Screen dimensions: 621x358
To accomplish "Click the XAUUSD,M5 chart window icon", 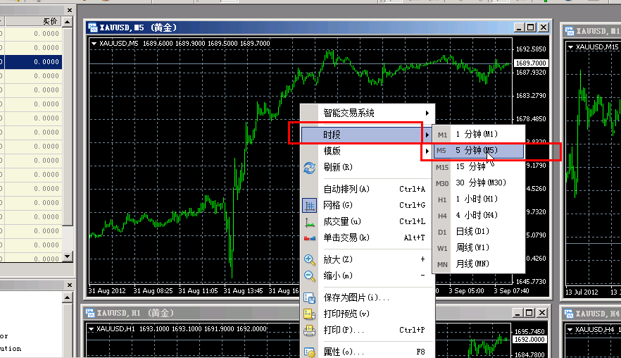I will click(x=92, y=27).
